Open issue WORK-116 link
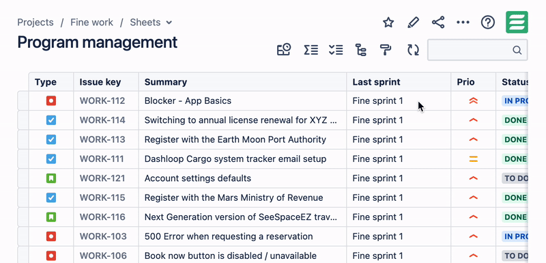546x263 pixels. coord(102,217)
